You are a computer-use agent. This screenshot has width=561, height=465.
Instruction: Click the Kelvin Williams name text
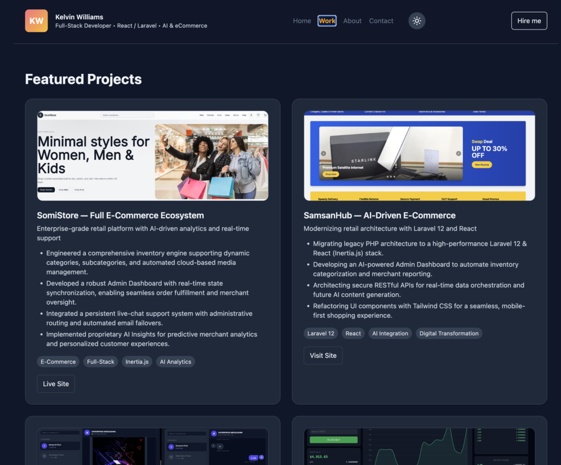[79, 17]
